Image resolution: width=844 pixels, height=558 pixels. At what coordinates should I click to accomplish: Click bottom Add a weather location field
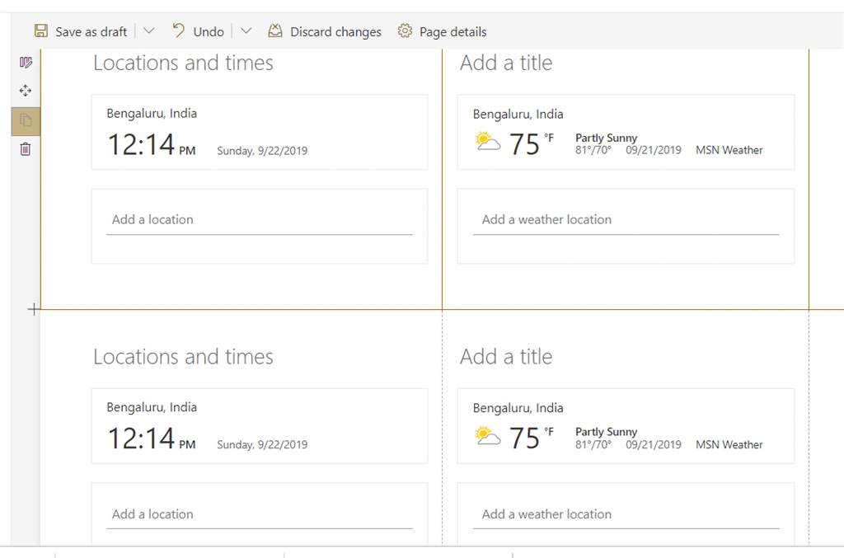click(x=626, y=514)
